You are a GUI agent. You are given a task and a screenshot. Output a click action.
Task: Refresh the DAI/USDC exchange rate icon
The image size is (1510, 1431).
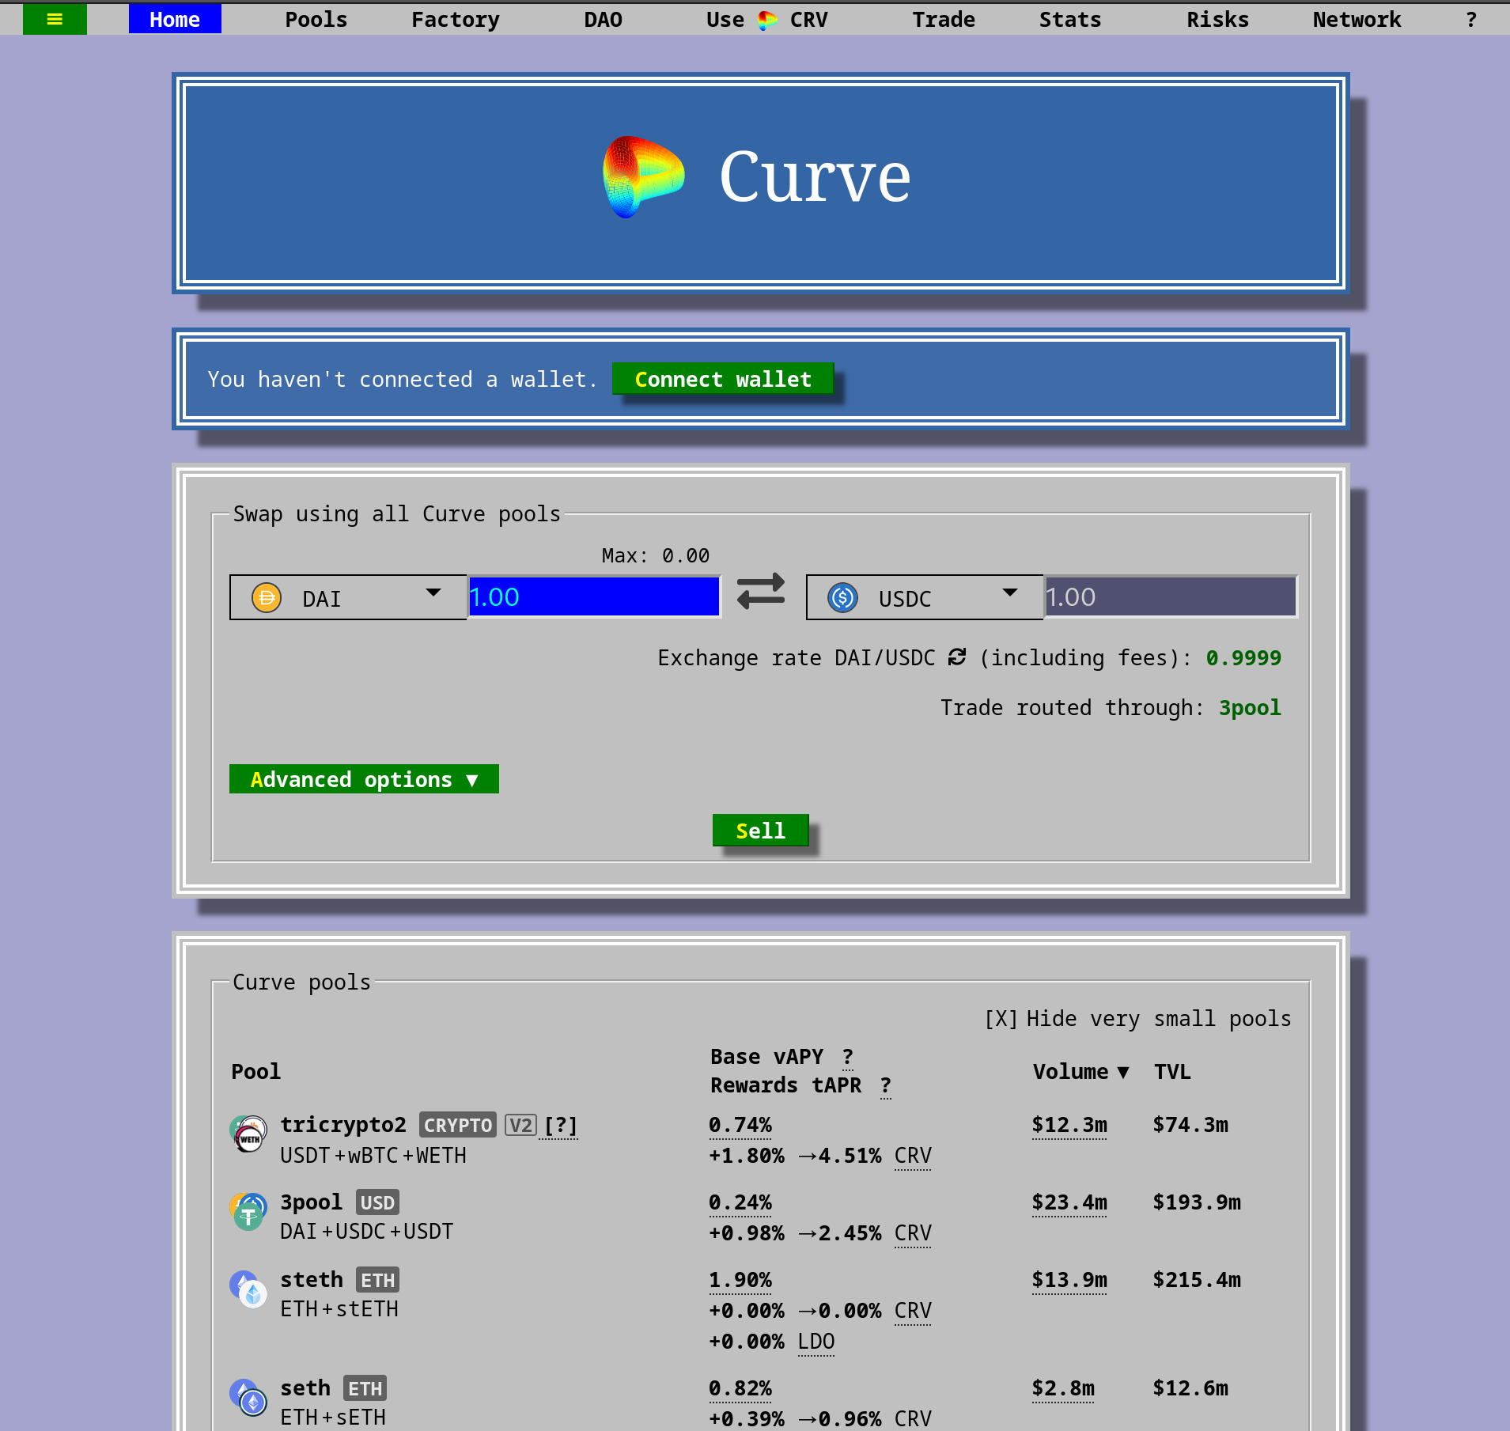click(956, 657)
